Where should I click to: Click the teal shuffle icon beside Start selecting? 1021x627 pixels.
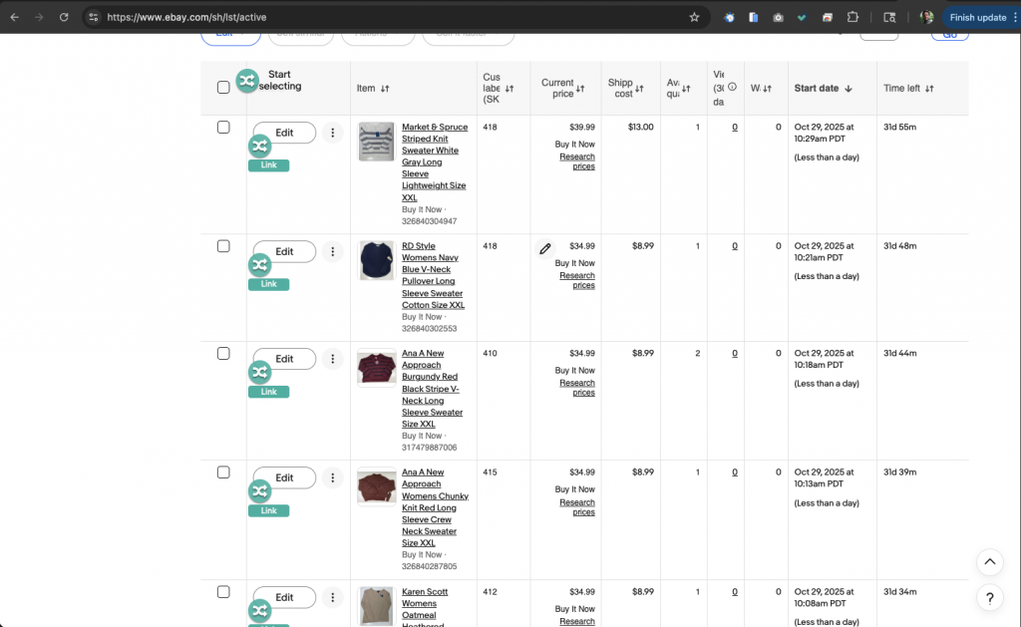click(247, 82)
